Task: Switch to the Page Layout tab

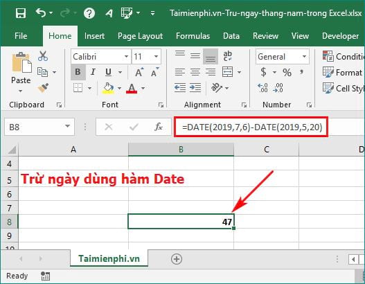Action: point(140,36)
